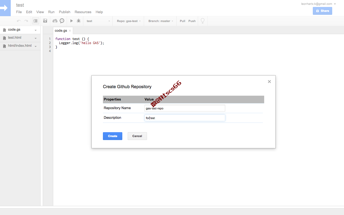
Task: Close the code.gs editor tab
Action: point(70,31)
